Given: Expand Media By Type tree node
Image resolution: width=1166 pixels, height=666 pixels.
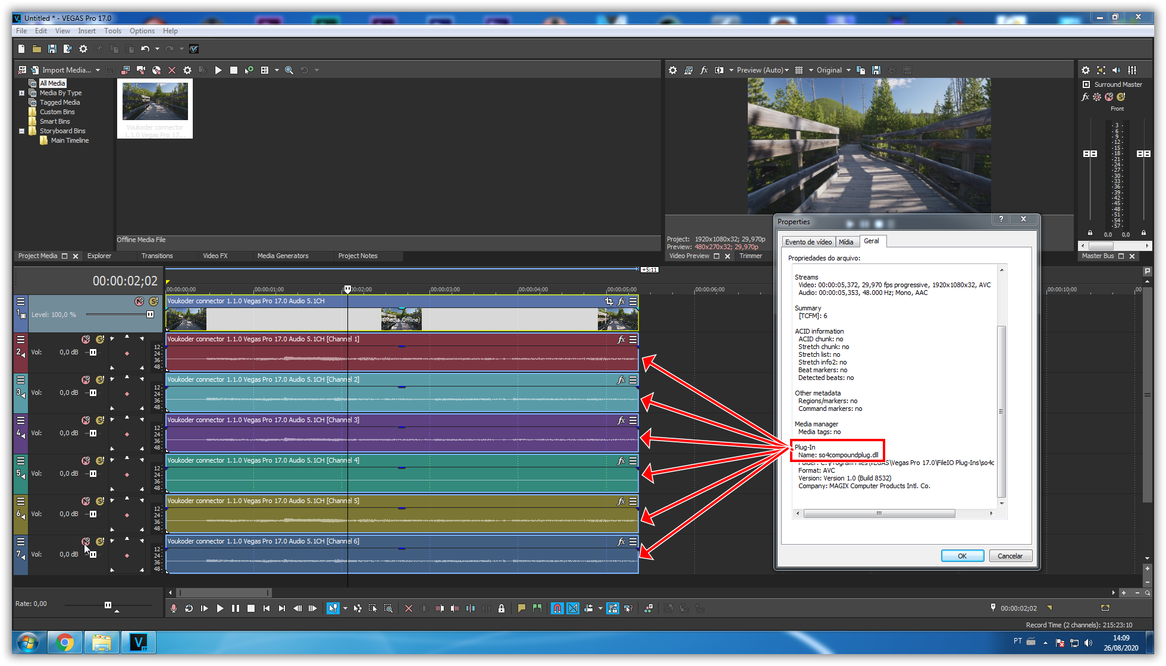Looking at the screenshot, I should 21,93.
